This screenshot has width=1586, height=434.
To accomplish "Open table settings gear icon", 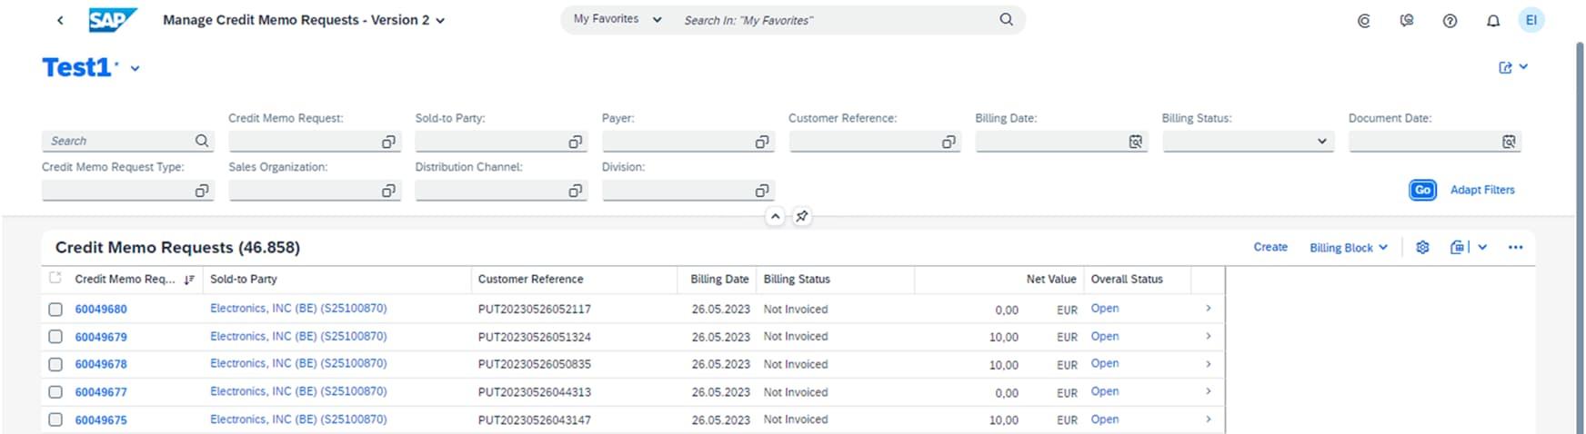I will 1422,247.
